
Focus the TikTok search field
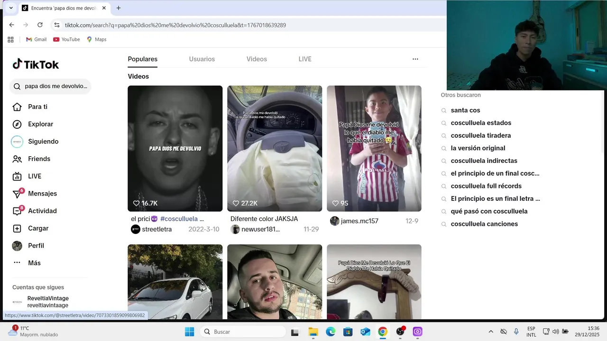pos(50,86)
